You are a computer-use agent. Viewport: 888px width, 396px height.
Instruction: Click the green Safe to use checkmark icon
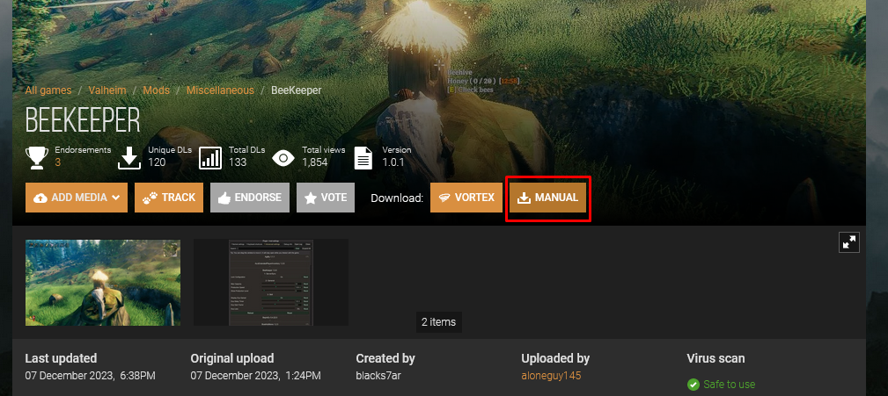point(694,384)
